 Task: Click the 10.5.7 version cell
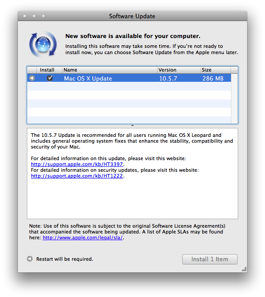(168, 78)
